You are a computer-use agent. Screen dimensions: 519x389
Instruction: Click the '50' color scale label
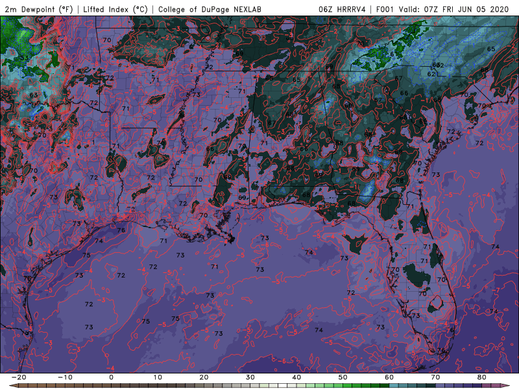click(343, 377)
